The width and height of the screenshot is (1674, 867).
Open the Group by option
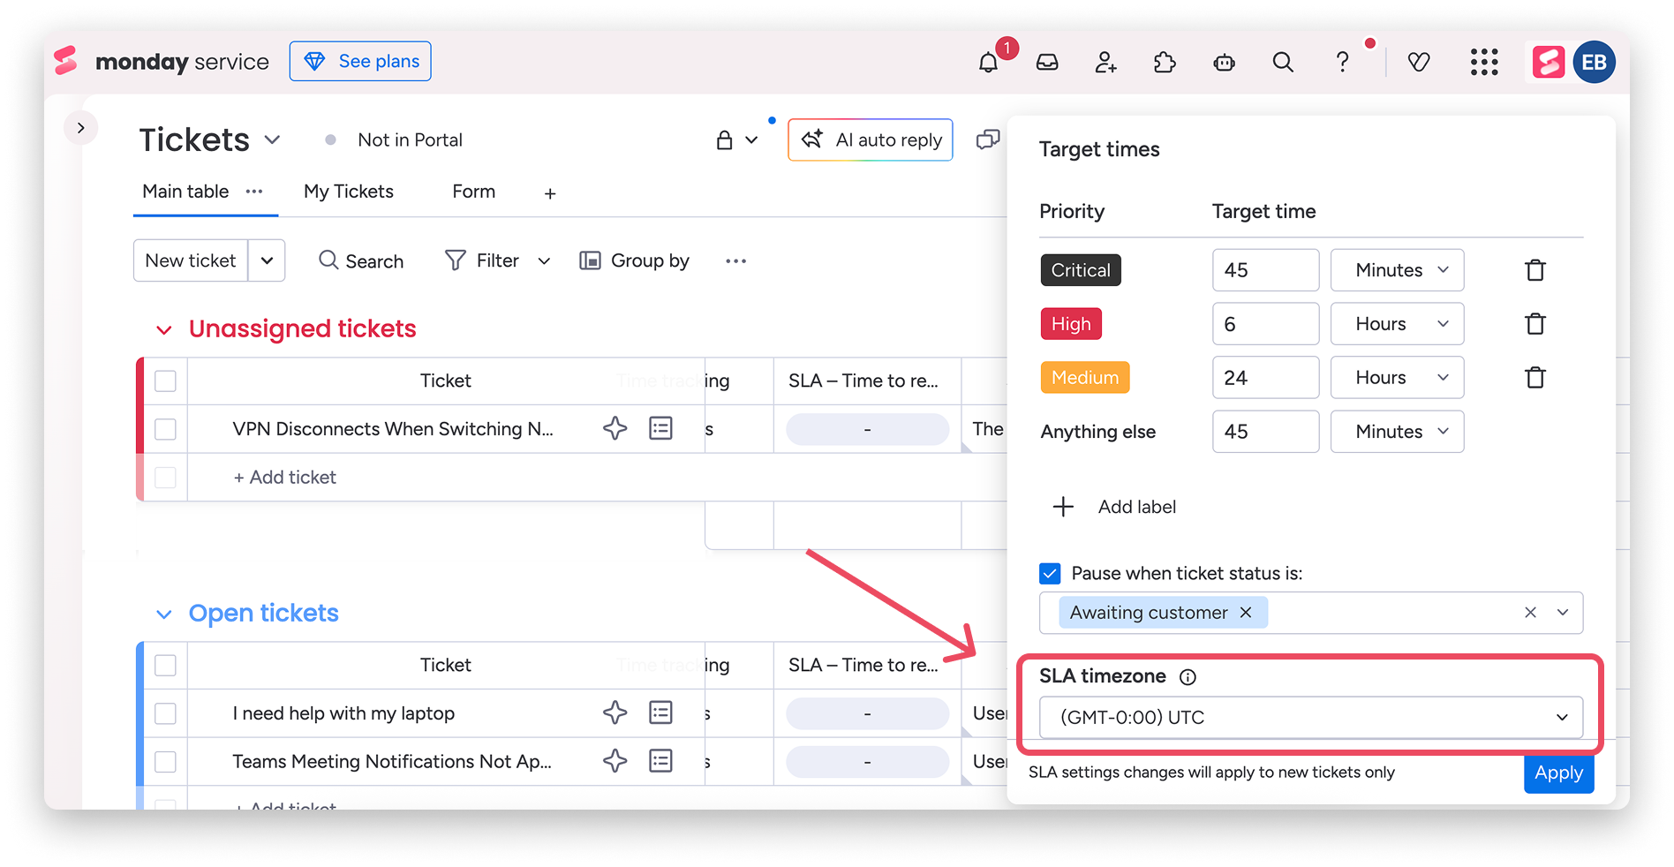(x=634, y=260)
